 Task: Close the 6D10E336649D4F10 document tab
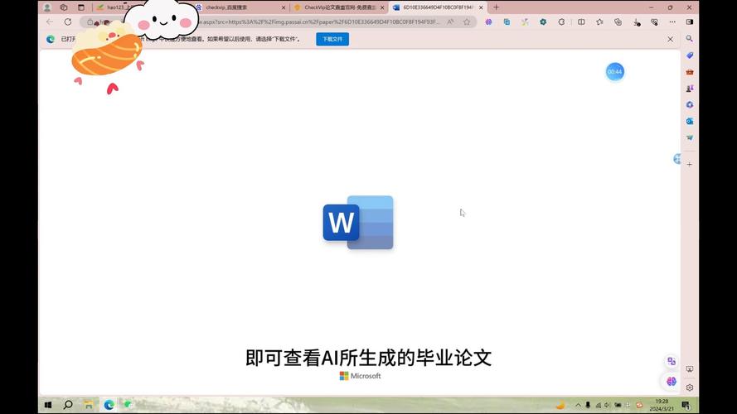pyautogui.click(x=481, y=7)
